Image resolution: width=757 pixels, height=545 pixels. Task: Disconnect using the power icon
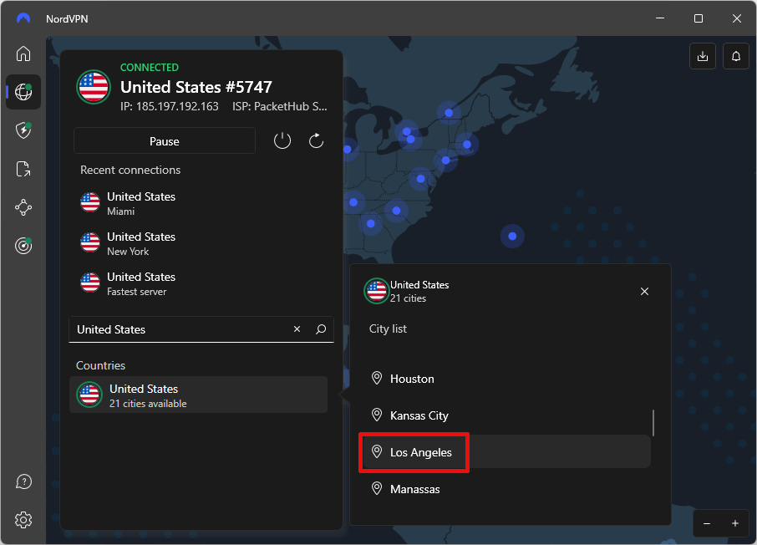point(282,141)
